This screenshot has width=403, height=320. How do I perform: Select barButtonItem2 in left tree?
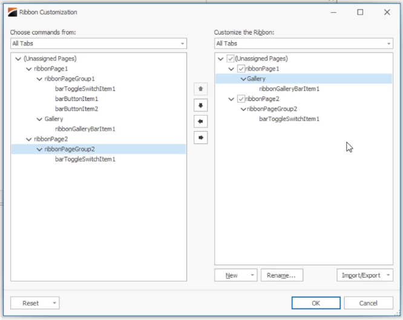pos(77,109)
